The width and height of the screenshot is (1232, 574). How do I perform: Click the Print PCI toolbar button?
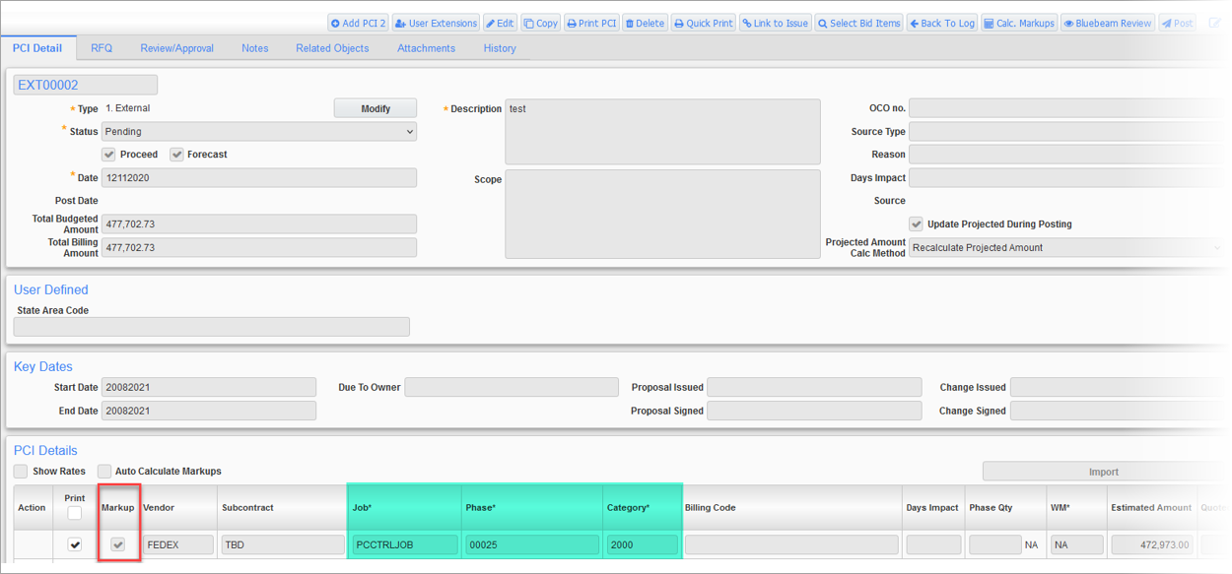(591, 23)
